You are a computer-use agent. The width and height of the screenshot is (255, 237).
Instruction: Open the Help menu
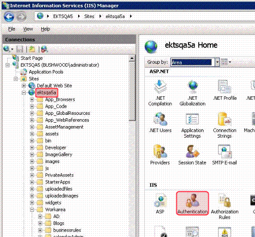(45, 29)
